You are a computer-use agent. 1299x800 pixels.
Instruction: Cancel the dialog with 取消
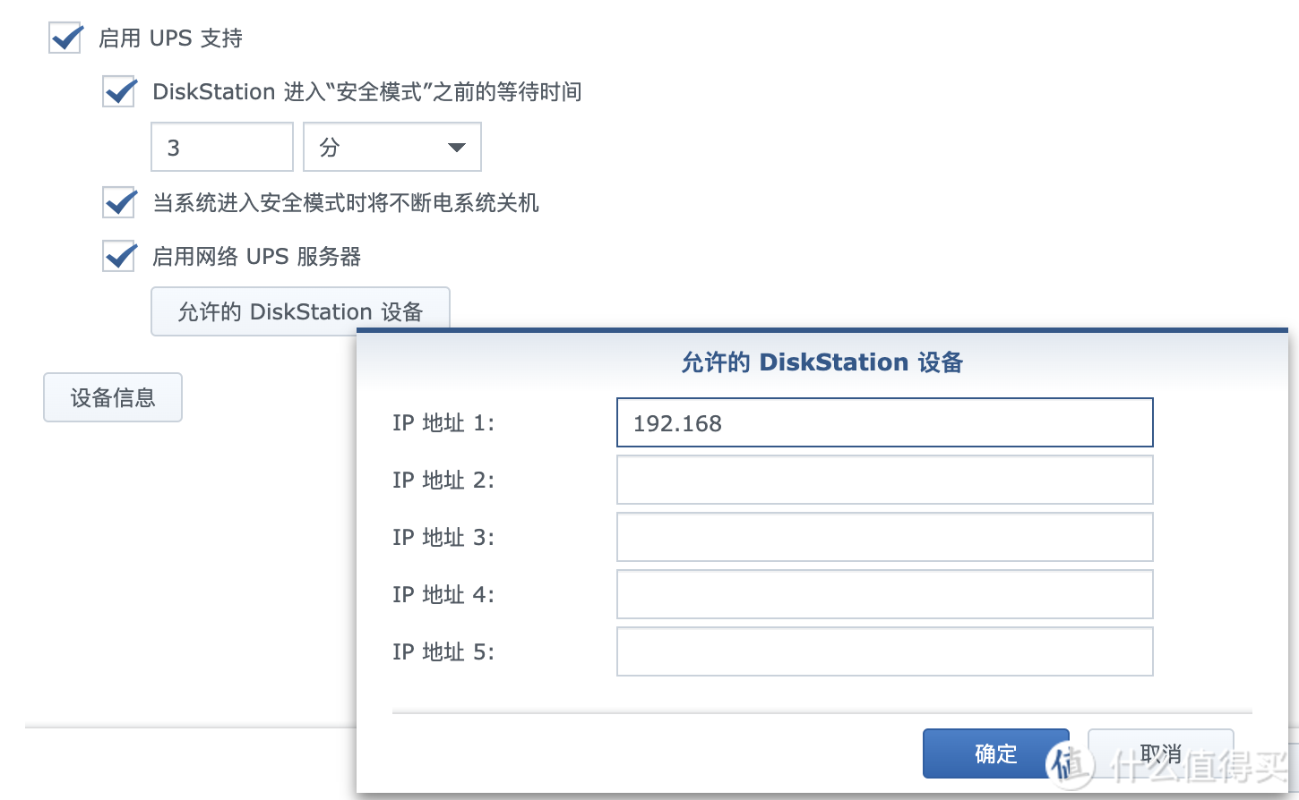(1160, 753)
